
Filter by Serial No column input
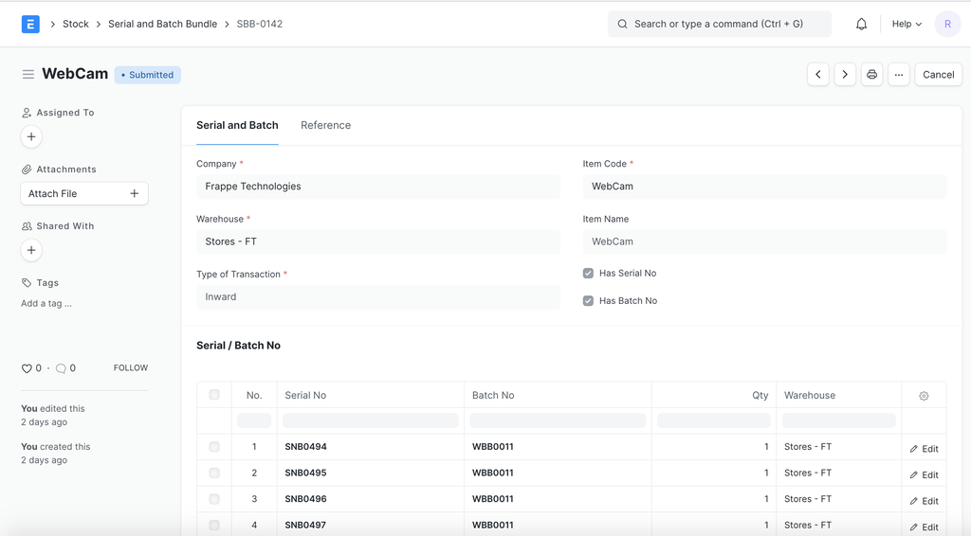click(x=371, y=421)
